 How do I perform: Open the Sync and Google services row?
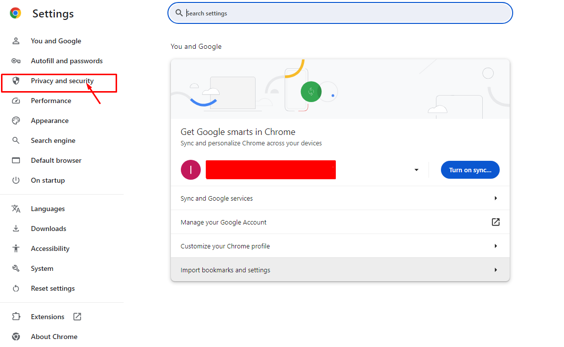pos(340,198)
